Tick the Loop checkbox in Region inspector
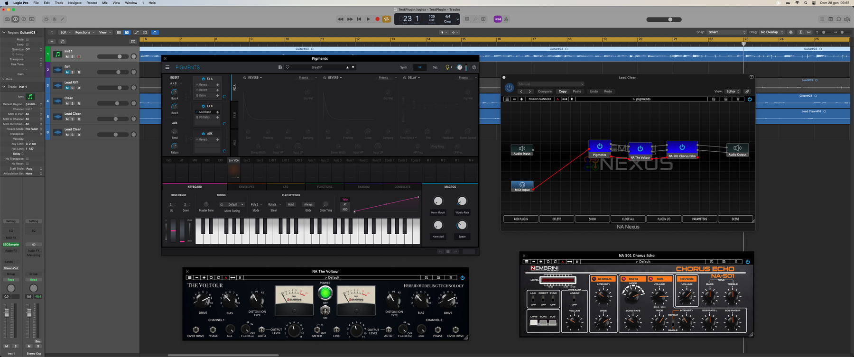 click(x=27, y=44)
